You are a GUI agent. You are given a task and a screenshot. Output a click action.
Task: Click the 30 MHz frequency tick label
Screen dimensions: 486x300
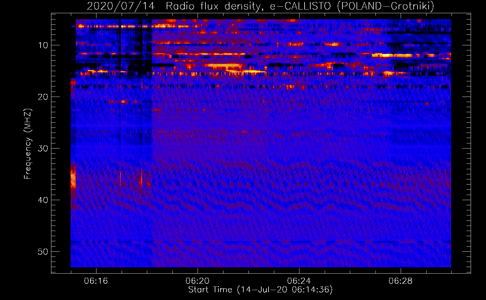pyautogui.click(x=43, y=148)
